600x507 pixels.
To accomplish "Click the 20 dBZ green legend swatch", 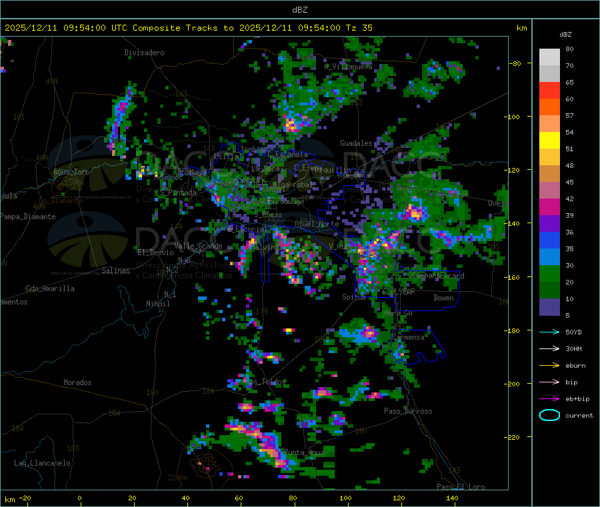I will coord(549,274).
